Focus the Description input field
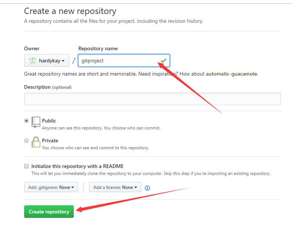Screen dimensions: 292x227 [x=153, y=99]
